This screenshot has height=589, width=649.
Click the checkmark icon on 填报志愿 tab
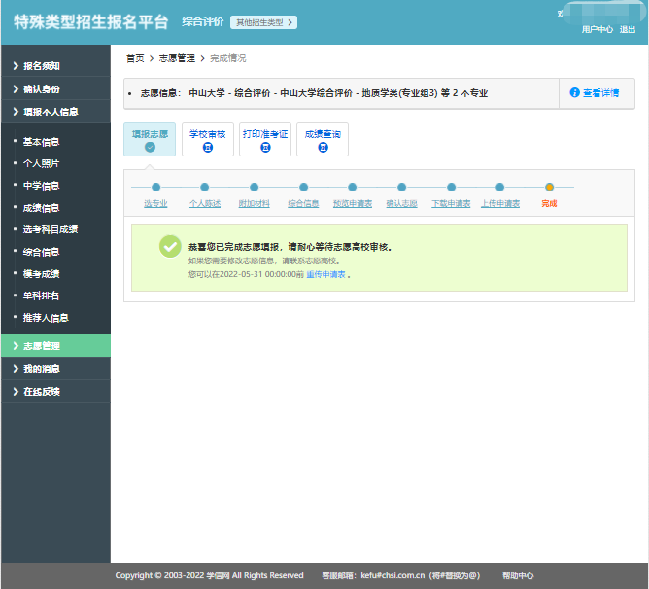(150, 147)
